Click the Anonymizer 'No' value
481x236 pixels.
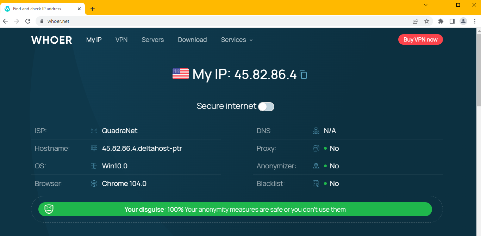coord(334,166)
